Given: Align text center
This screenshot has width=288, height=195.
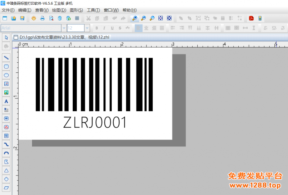Looking at the screenshot, I should 146,28.
